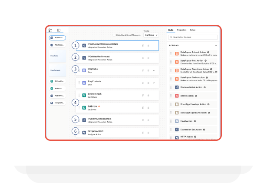Expand the StepContacts step chevron
Viewport: 267px width, 183px height.
tap(154, 83)
